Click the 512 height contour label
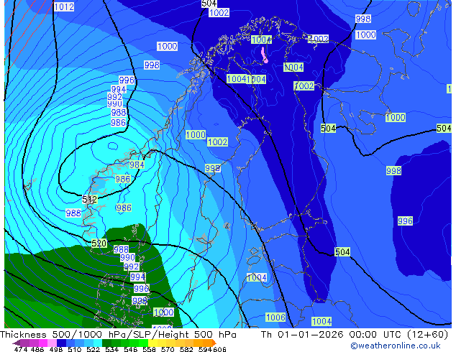456x352 pixels. pos(90,200)
